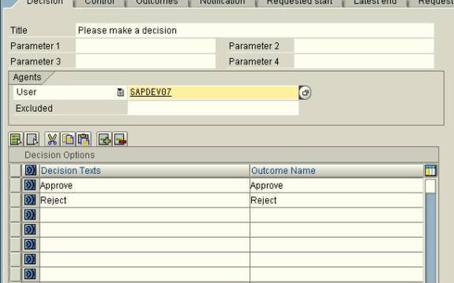Click the Deselect All icon in table toolbar
Screen dimensions: 454x283
click(31, 139)
